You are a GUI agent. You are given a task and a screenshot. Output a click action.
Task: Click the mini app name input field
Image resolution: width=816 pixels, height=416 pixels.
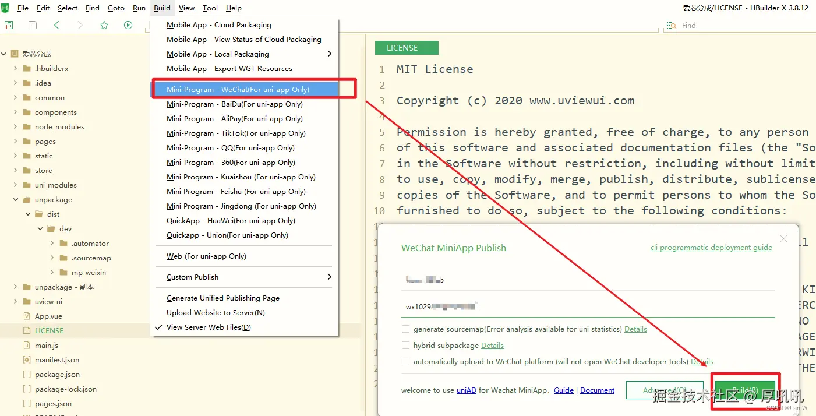tap(588, 280)
